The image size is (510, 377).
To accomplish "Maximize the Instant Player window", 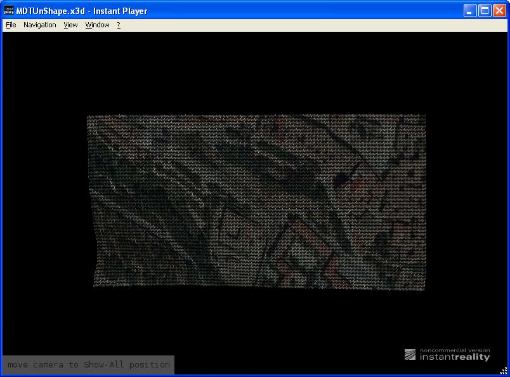I will click(485, 11).
